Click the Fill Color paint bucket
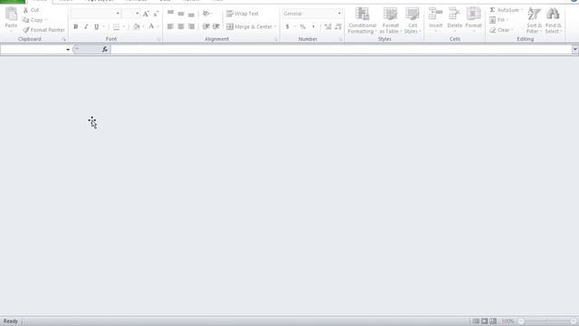 [137, 26]
